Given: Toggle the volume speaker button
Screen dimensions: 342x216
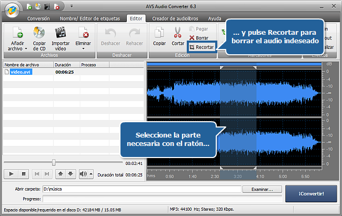Looking at the screenshot, I should point(83,174).
